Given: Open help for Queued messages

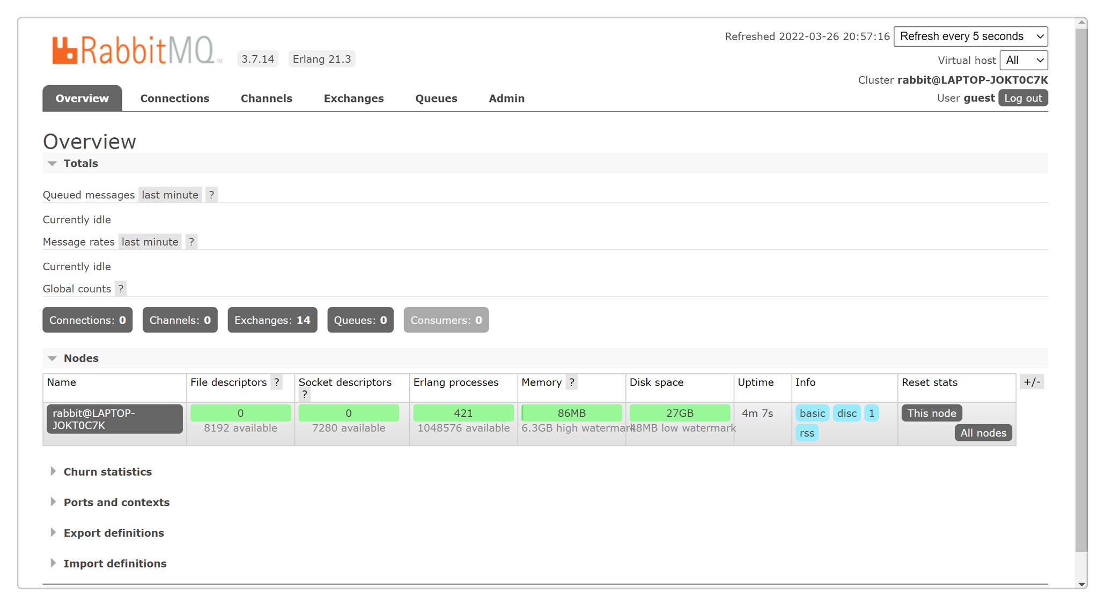Looking at the screenshot, I should pos(211,195).
